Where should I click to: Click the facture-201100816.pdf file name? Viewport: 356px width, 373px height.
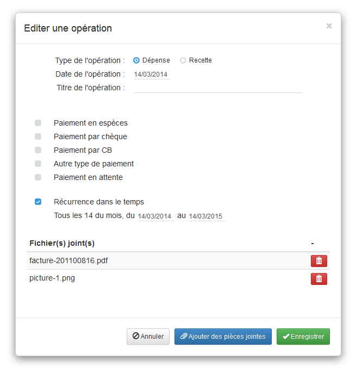pos(68,260)
